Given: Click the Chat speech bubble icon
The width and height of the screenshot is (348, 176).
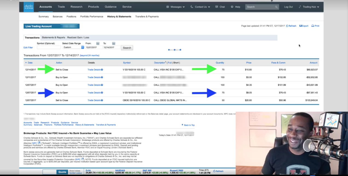Looking at the screenshot, I should click(217, 7).
